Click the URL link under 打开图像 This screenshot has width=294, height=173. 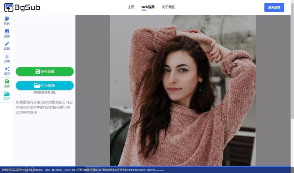click(x=53, y=92)
